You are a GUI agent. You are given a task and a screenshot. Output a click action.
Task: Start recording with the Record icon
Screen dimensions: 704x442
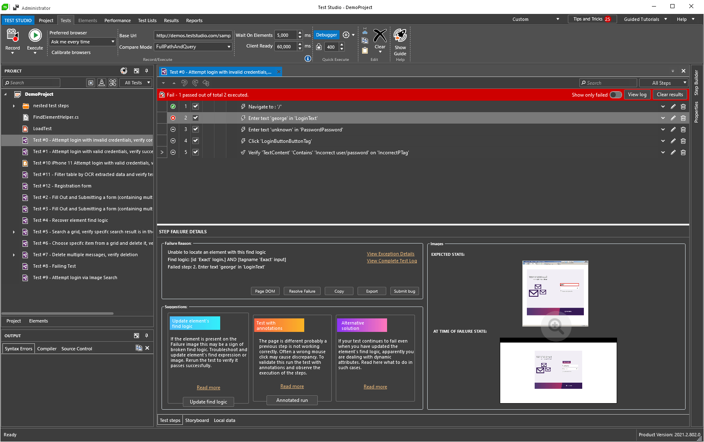pyautogui.click(x=12, y=36)
